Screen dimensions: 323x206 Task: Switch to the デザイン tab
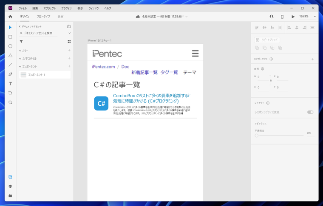pyautogui.click(x=25, y=17)
